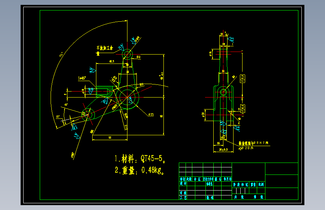Click the "分区" title block cell
The width and height of the screenshot is (325, 210).
pos(197,179)
